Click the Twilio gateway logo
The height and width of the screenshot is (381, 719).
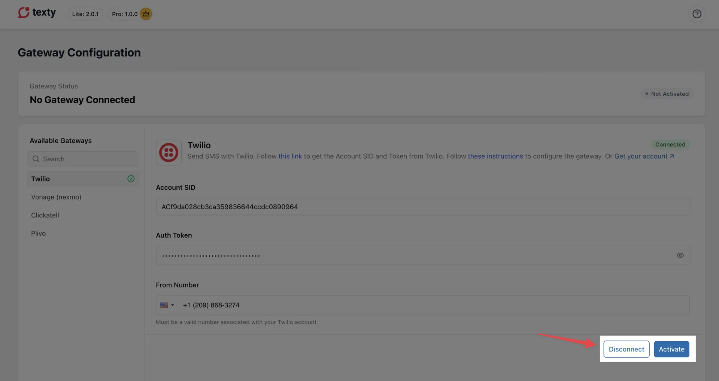tap(169, 152)
